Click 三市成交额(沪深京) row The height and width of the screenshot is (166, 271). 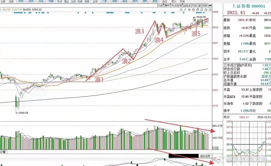247,65
